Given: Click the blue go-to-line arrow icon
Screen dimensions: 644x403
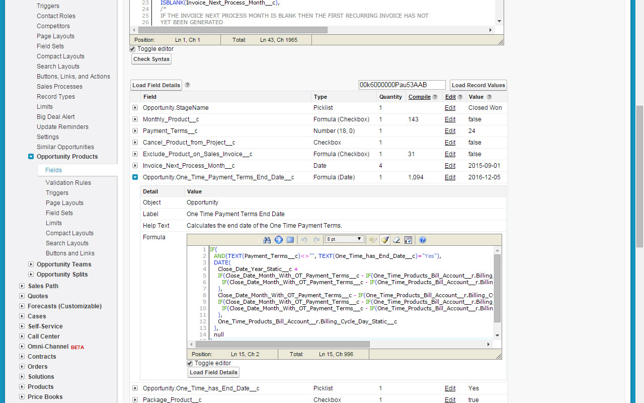Looking at the screenshot, I should tap(278, 240).
